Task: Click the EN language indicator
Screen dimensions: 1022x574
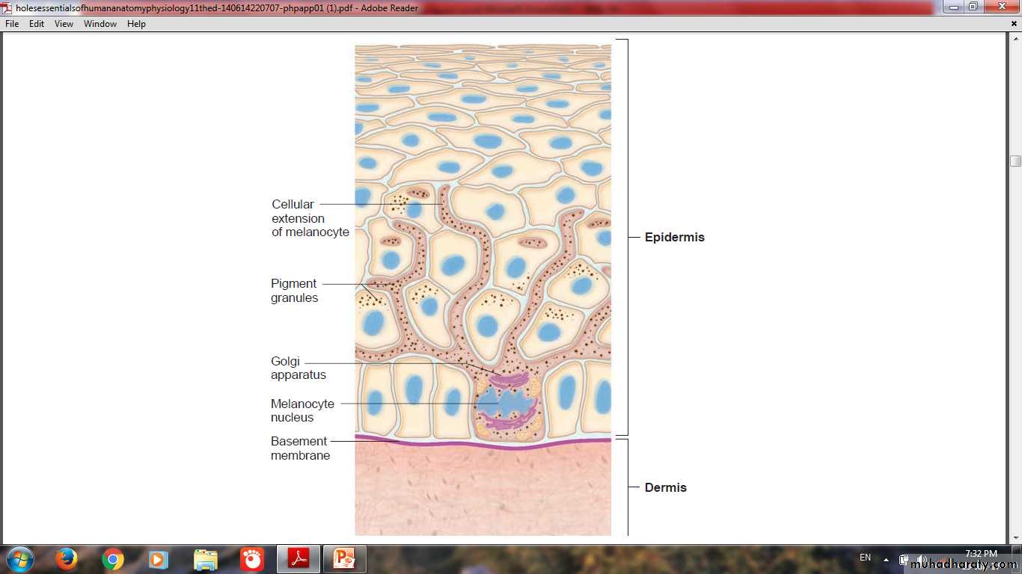Action: (x=865, y=558)
